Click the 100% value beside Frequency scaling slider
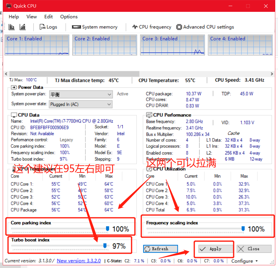The image size is (278, 268). point(256,229)
